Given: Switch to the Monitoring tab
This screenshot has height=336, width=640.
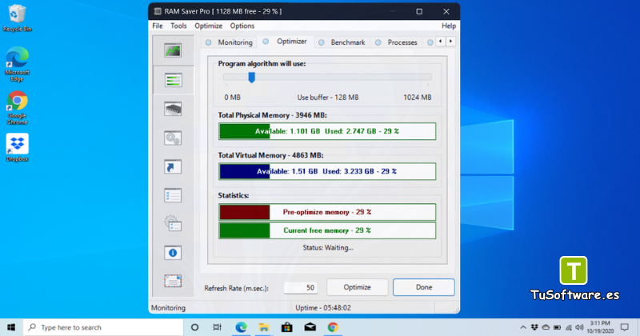Looking at the screenshot, I should pos(229,42).
